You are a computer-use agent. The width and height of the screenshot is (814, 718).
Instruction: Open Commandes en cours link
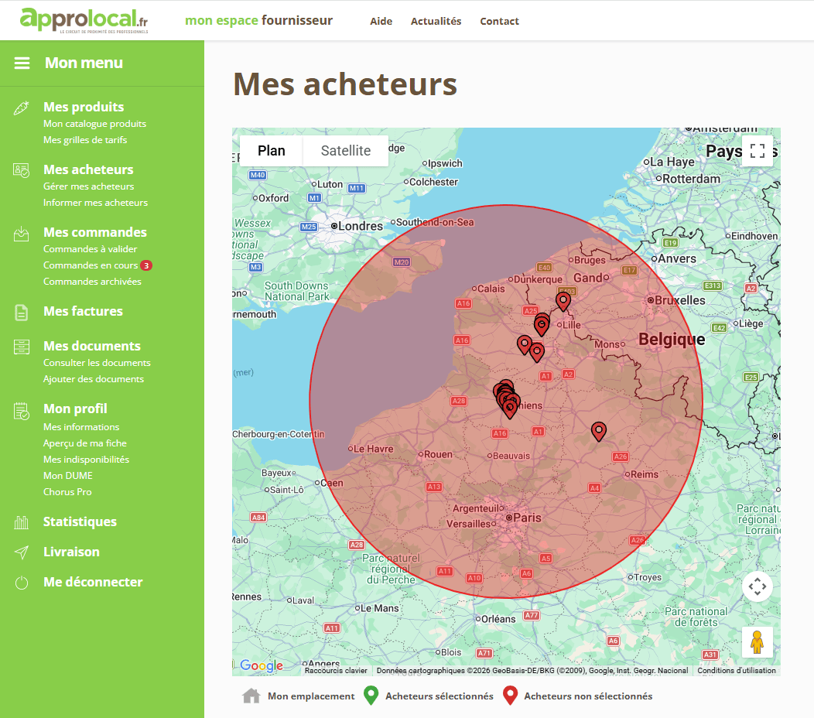pos(91,265)
